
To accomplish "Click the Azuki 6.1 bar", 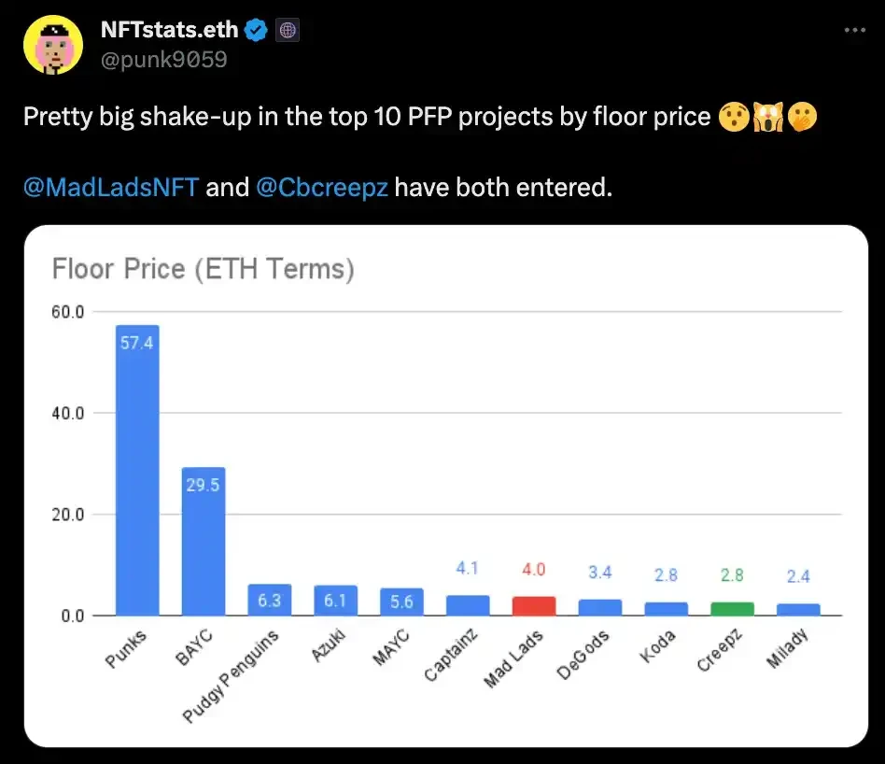I will coord(336,601).
